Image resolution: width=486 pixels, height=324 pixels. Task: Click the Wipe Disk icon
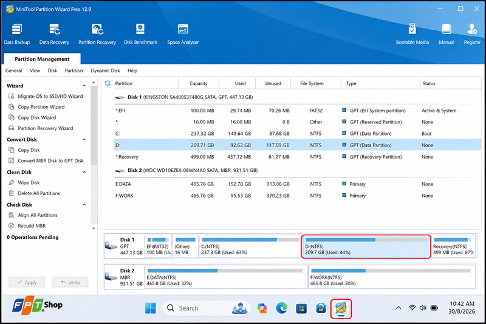11,182
